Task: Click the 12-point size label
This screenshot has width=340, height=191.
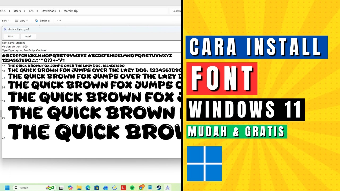Action: [3, 66]
